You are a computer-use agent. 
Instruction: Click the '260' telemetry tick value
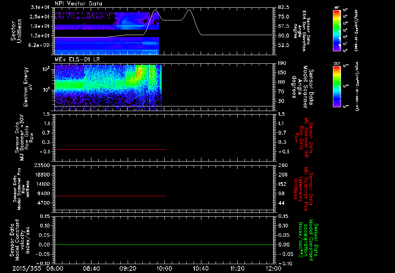(x=283, y=165)
